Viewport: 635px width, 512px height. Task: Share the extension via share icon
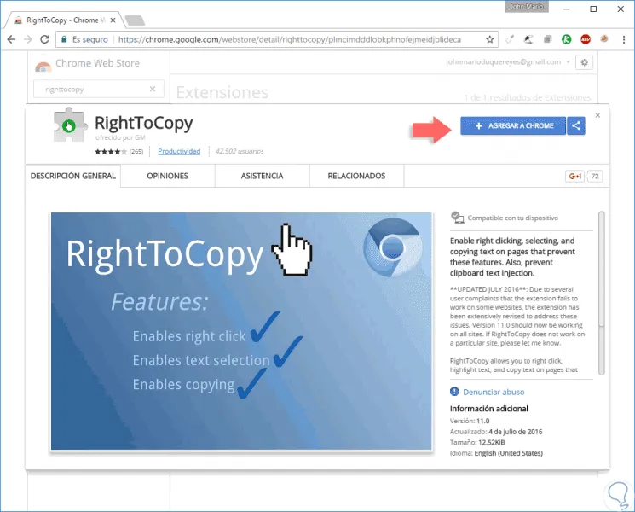pyautogui.click(x=576, y=125)
